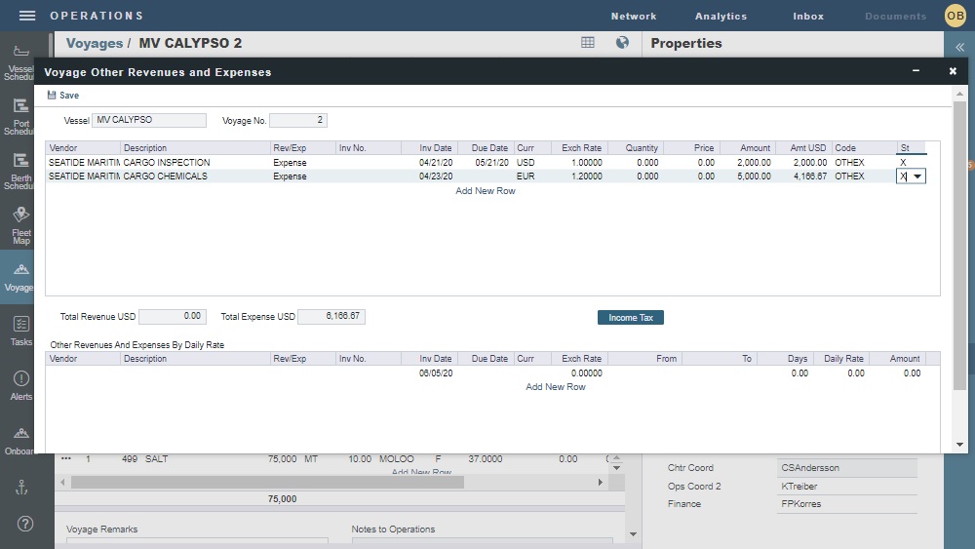Open the Alerts sidebar icon

coord(20,385)
